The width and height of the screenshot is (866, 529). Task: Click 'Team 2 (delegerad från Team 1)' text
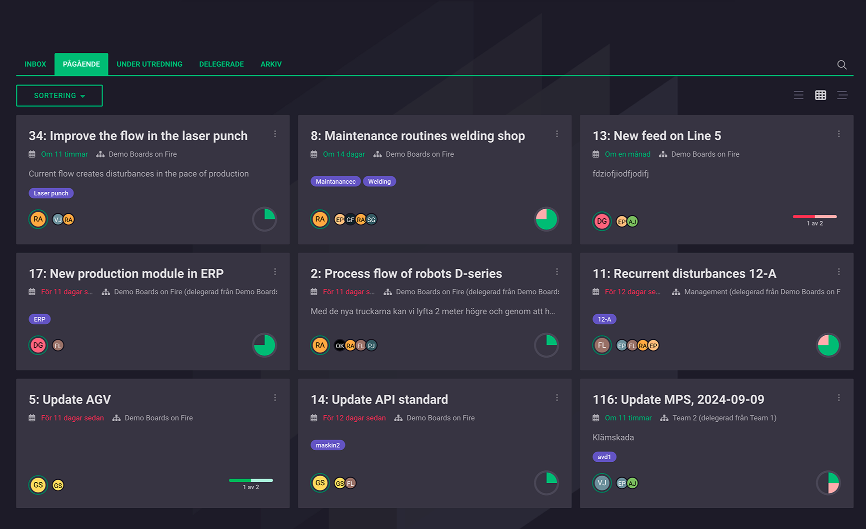[x=724, y=418]
